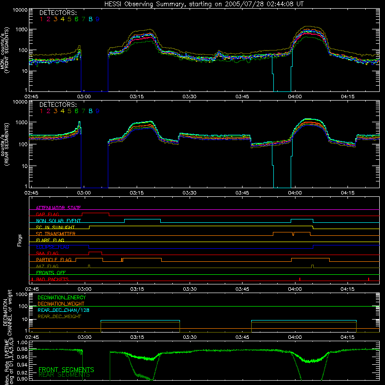This screenshot has width=385, height=385.
Task: Select orange detector 3 in front segments legend
Action: (55, 19)
